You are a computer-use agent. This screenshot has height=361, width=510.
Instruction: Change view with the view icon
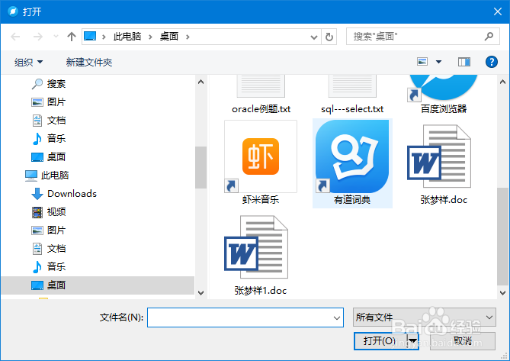pos(422,62)
